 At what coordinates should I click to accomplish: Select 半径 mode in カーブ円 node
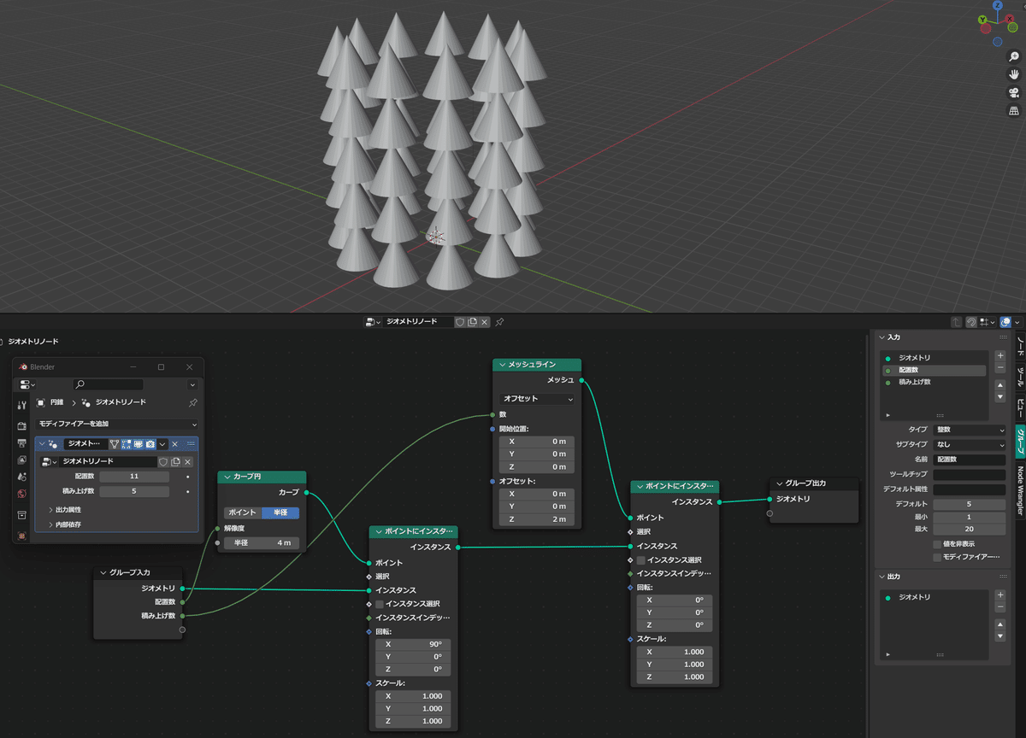[280, 512]
